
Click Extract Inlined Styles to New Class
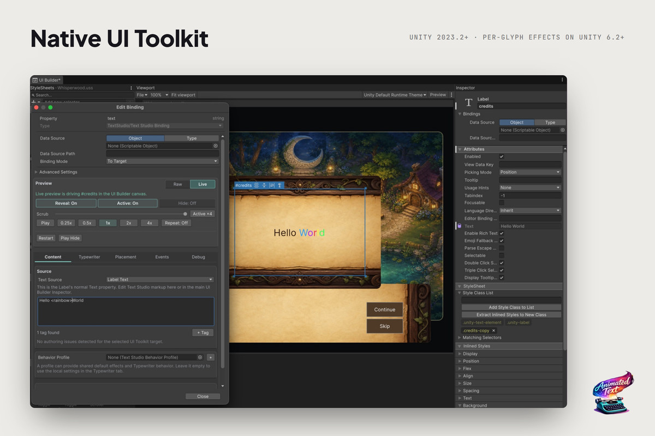click(511, 314)
